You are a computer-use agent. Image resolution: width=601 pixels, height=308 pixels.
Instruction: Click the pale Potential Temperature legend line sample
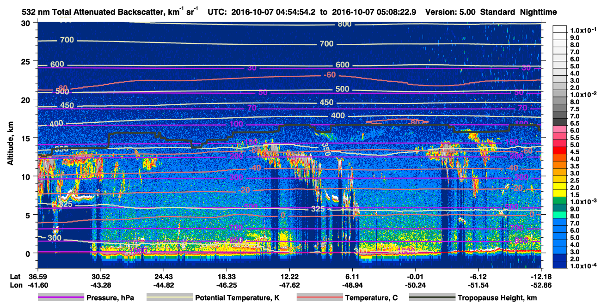coord(169,297)
